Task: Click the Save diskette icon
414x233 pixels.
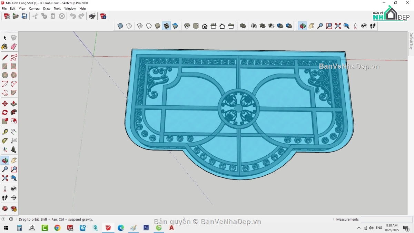Action: point(24,16)
